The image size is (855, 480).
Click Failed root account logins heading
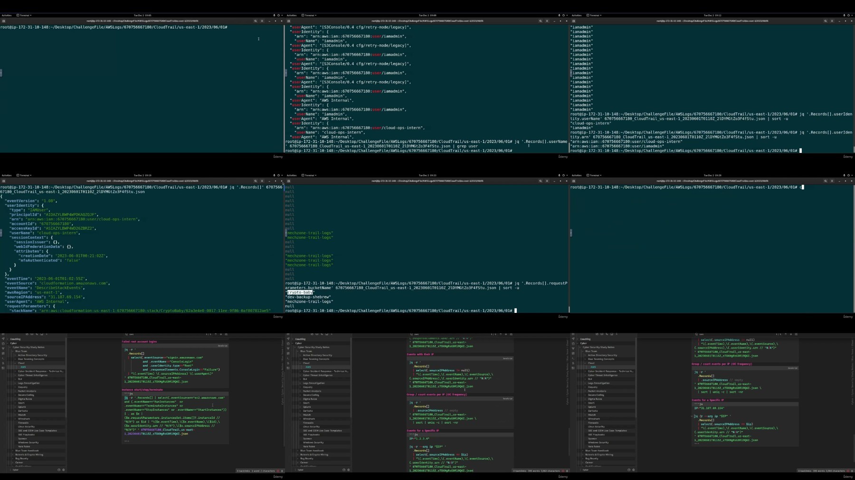[x=139, y=342]
